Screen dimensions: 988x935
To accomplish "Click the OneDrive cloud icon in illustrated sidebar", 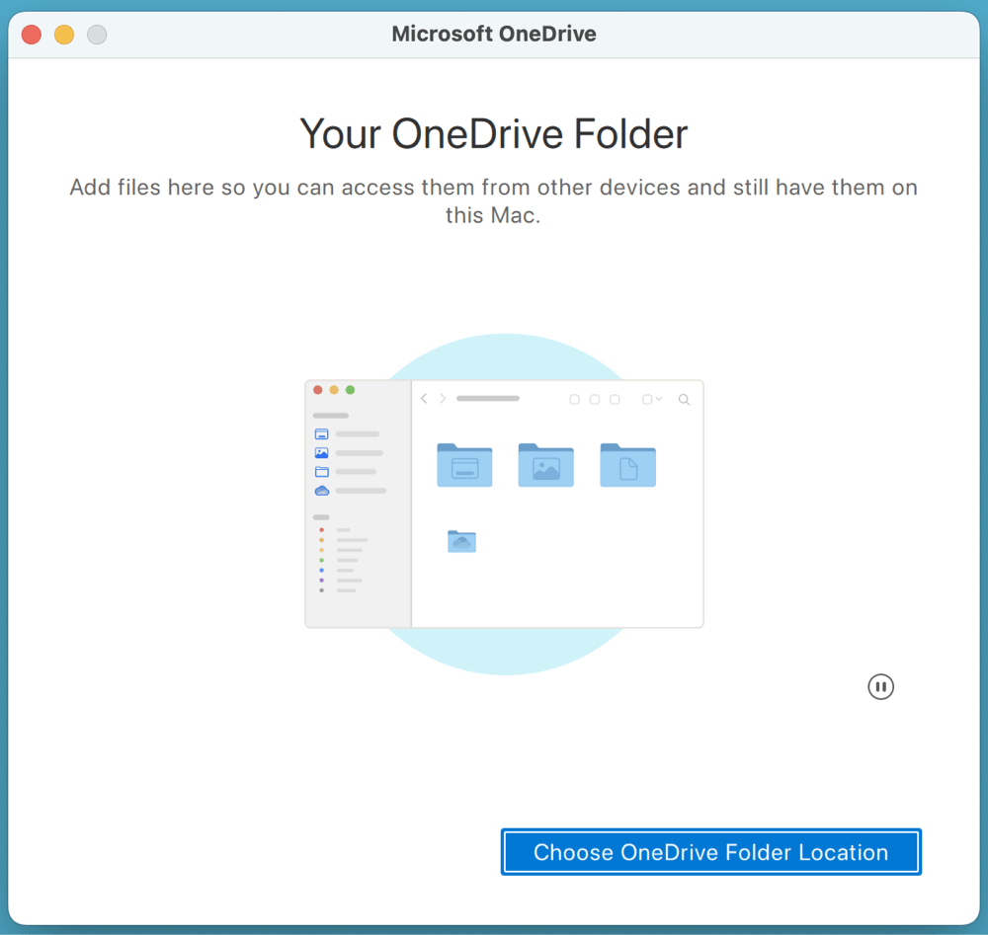I will [x=321, y=491].
